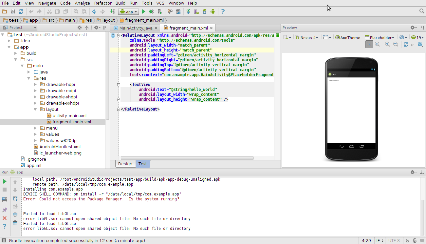Click Scroll from Source icon in Project panel
The image size is (426, 244).
point(79,28)
